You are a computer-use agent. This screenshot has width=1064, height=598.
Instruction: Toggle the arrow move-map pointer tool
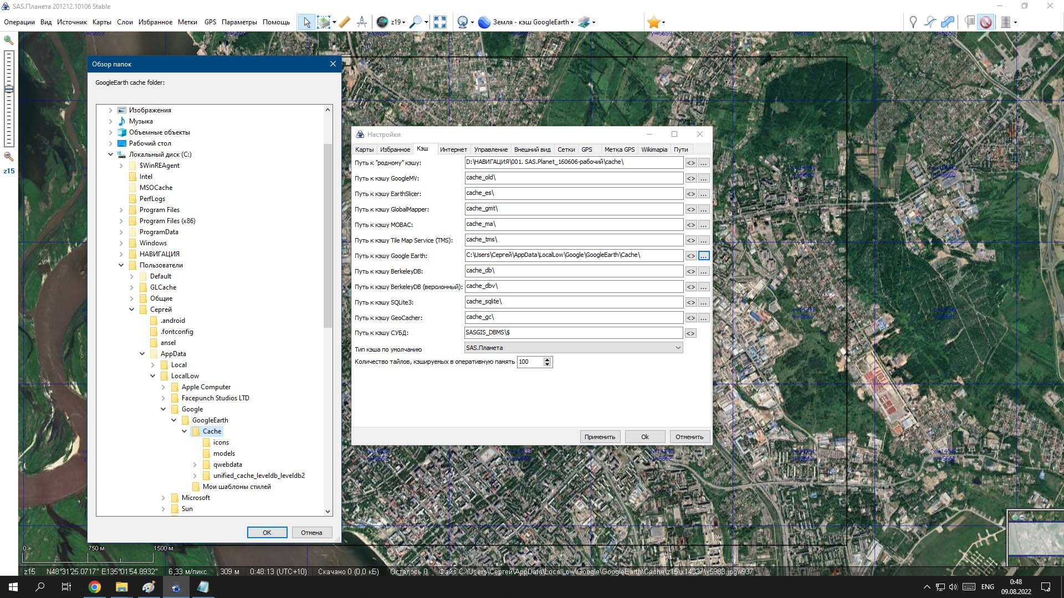coord(306,22)
